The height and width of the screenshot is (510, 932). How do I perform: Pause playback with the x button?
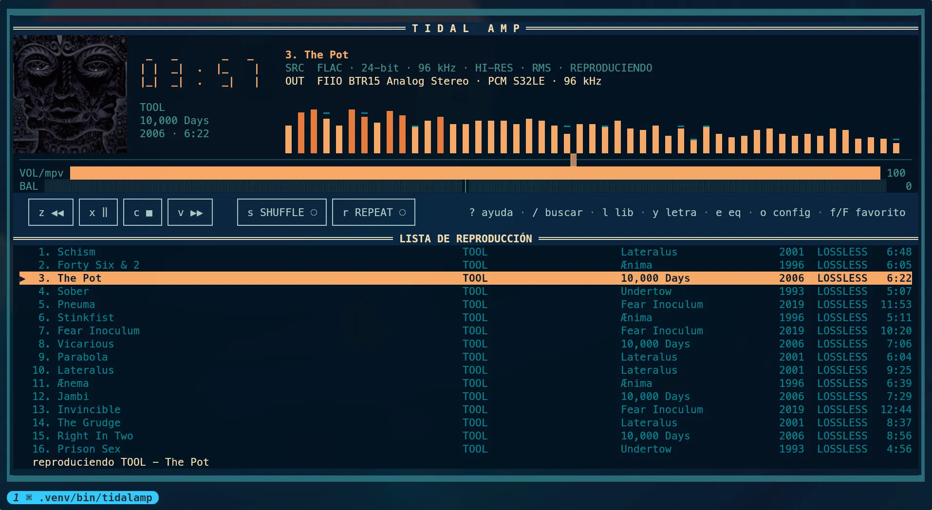[98, 212]
